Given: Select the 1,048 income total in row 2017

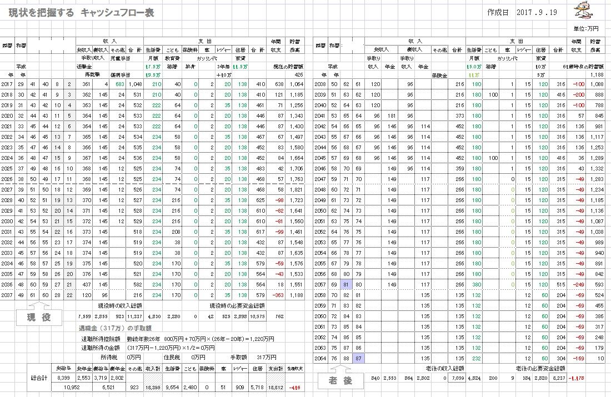Looking at the screenshot, I should click(135, 84).
